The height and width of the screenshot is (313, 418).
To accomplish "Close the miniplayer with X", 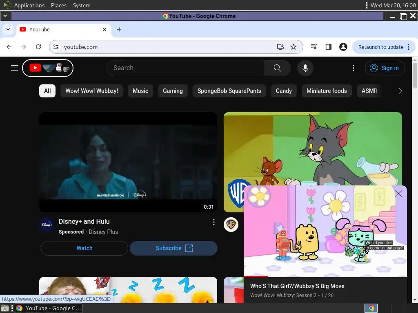I will (x=398, y=194).
